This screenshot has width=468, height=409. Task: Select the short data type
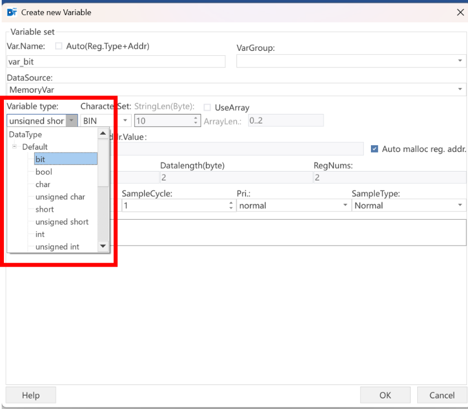(x=45, y=209)
